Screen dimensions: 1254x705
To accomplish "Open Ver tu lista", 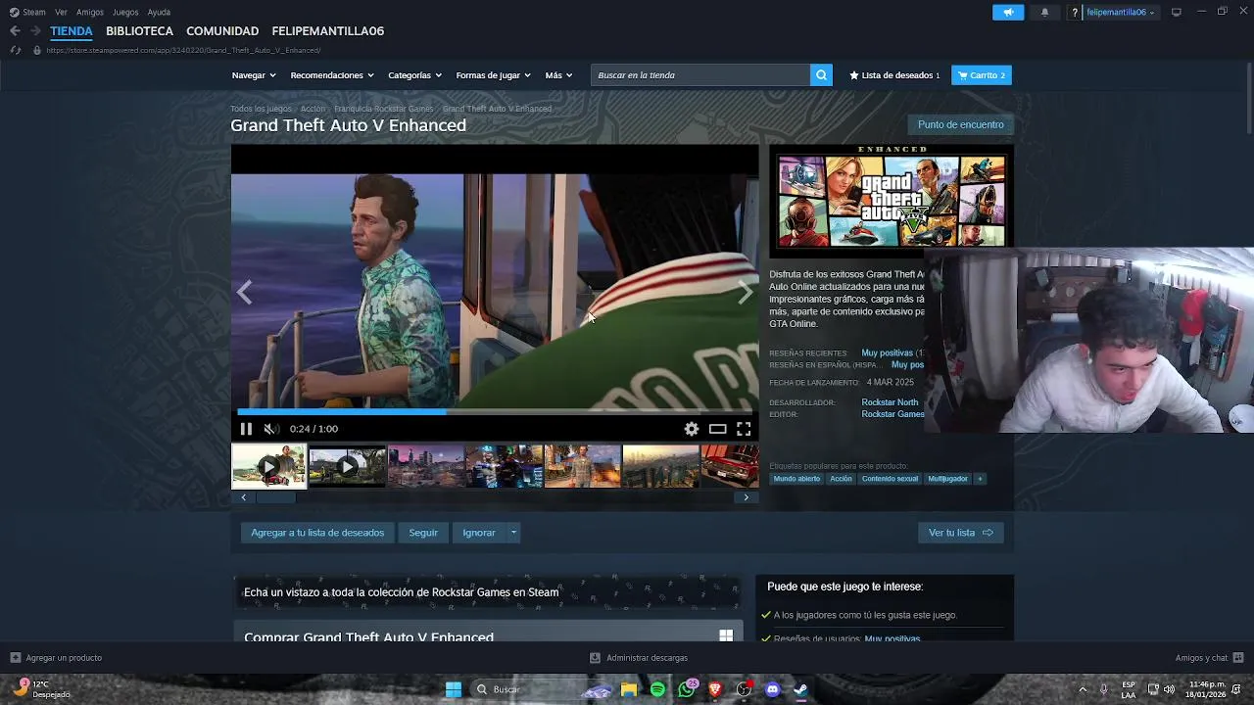I will tap(960, 533).
